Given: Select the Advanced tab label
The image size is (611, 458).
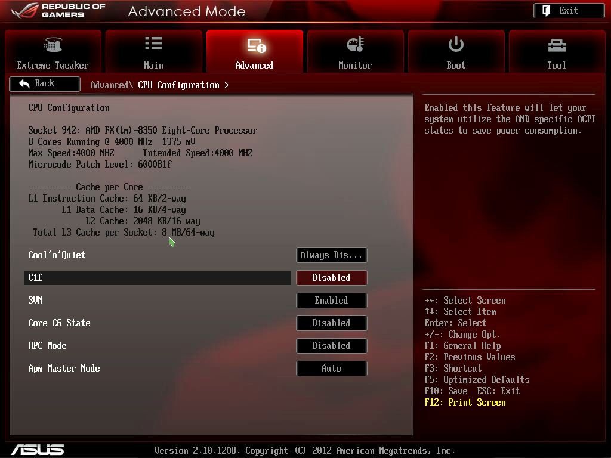Looking at the screenshot, I should [x=254, y=66].
